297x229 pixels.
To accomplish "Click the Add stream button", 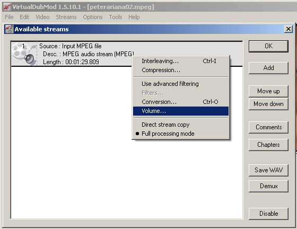I will 268,68.
